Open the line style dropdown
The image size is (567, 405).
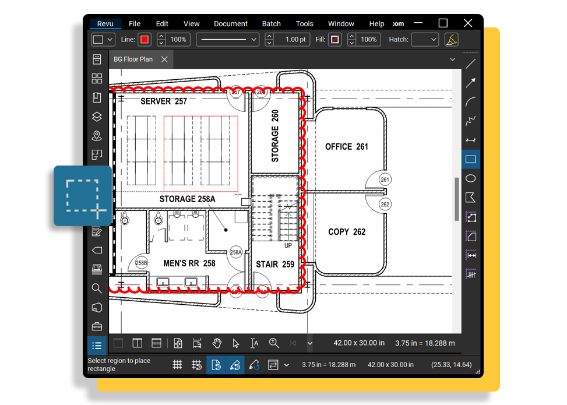228,40
